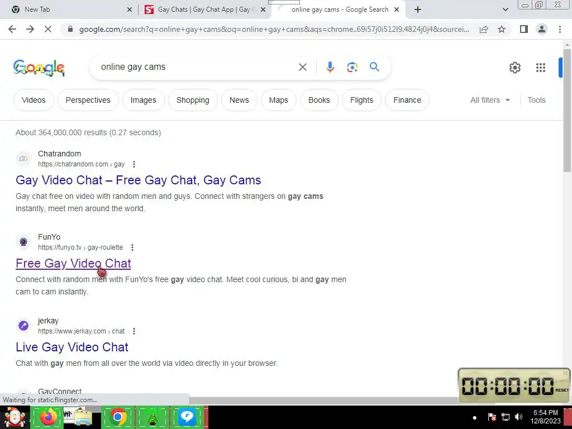Open more options for Chatrandom result
Viewport: 572px width, 429px height.
pos(134,164)
